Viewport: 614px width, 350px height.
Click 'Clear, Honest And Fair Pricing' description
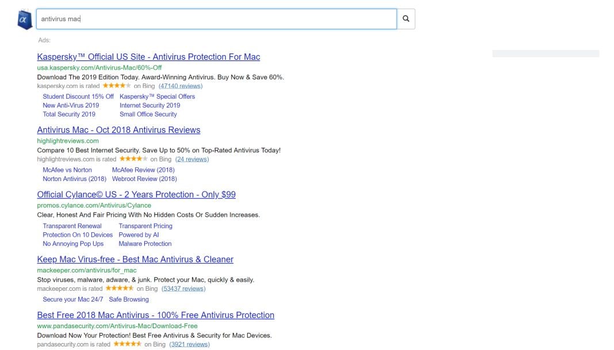tap(148, 215)
